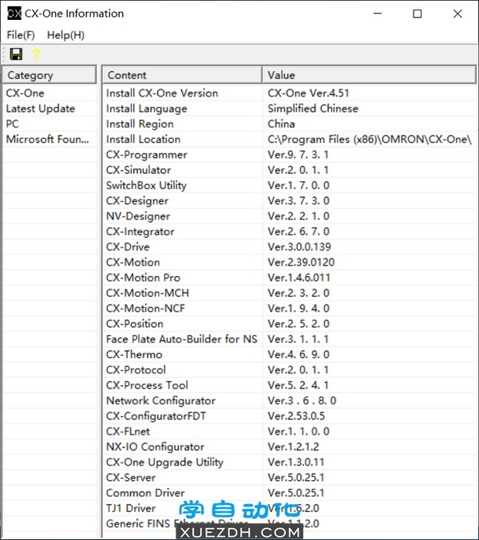Image resolution: width=479 pixels, height=540 pixels.
Task: Click the value Ver.5. 2. 4. 1
Action: pyautogui.click(x=298, y=385)
